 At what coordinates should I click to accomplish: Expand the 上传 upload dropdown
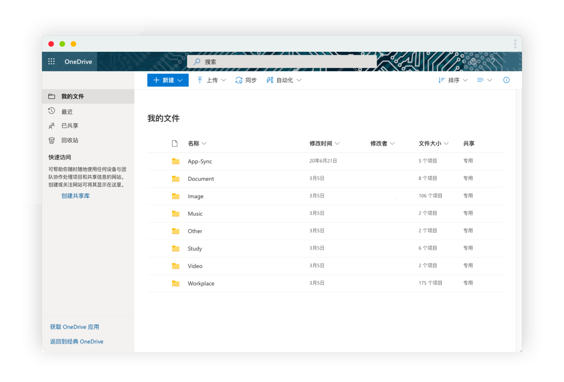[224, 80]
